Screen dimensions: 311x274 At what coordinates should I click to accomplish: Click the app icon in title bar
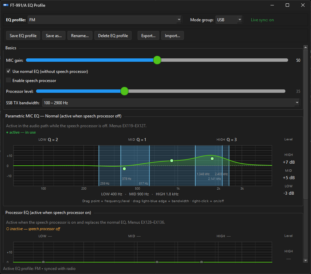5,5
